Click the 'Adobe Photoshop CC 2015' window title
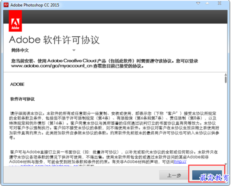The height and width of the screenshot is (186, 231). [x=35, y=5]
